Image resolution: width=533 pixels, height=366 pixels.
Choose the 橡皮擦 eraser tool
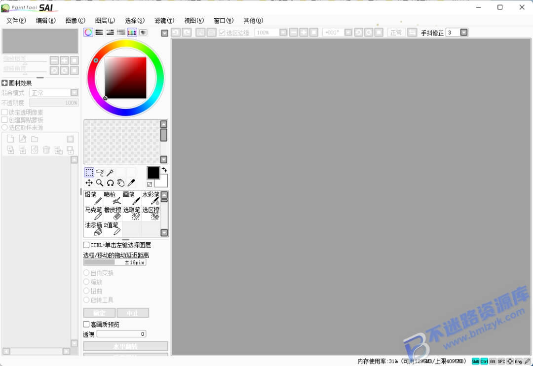coord(113,213)
